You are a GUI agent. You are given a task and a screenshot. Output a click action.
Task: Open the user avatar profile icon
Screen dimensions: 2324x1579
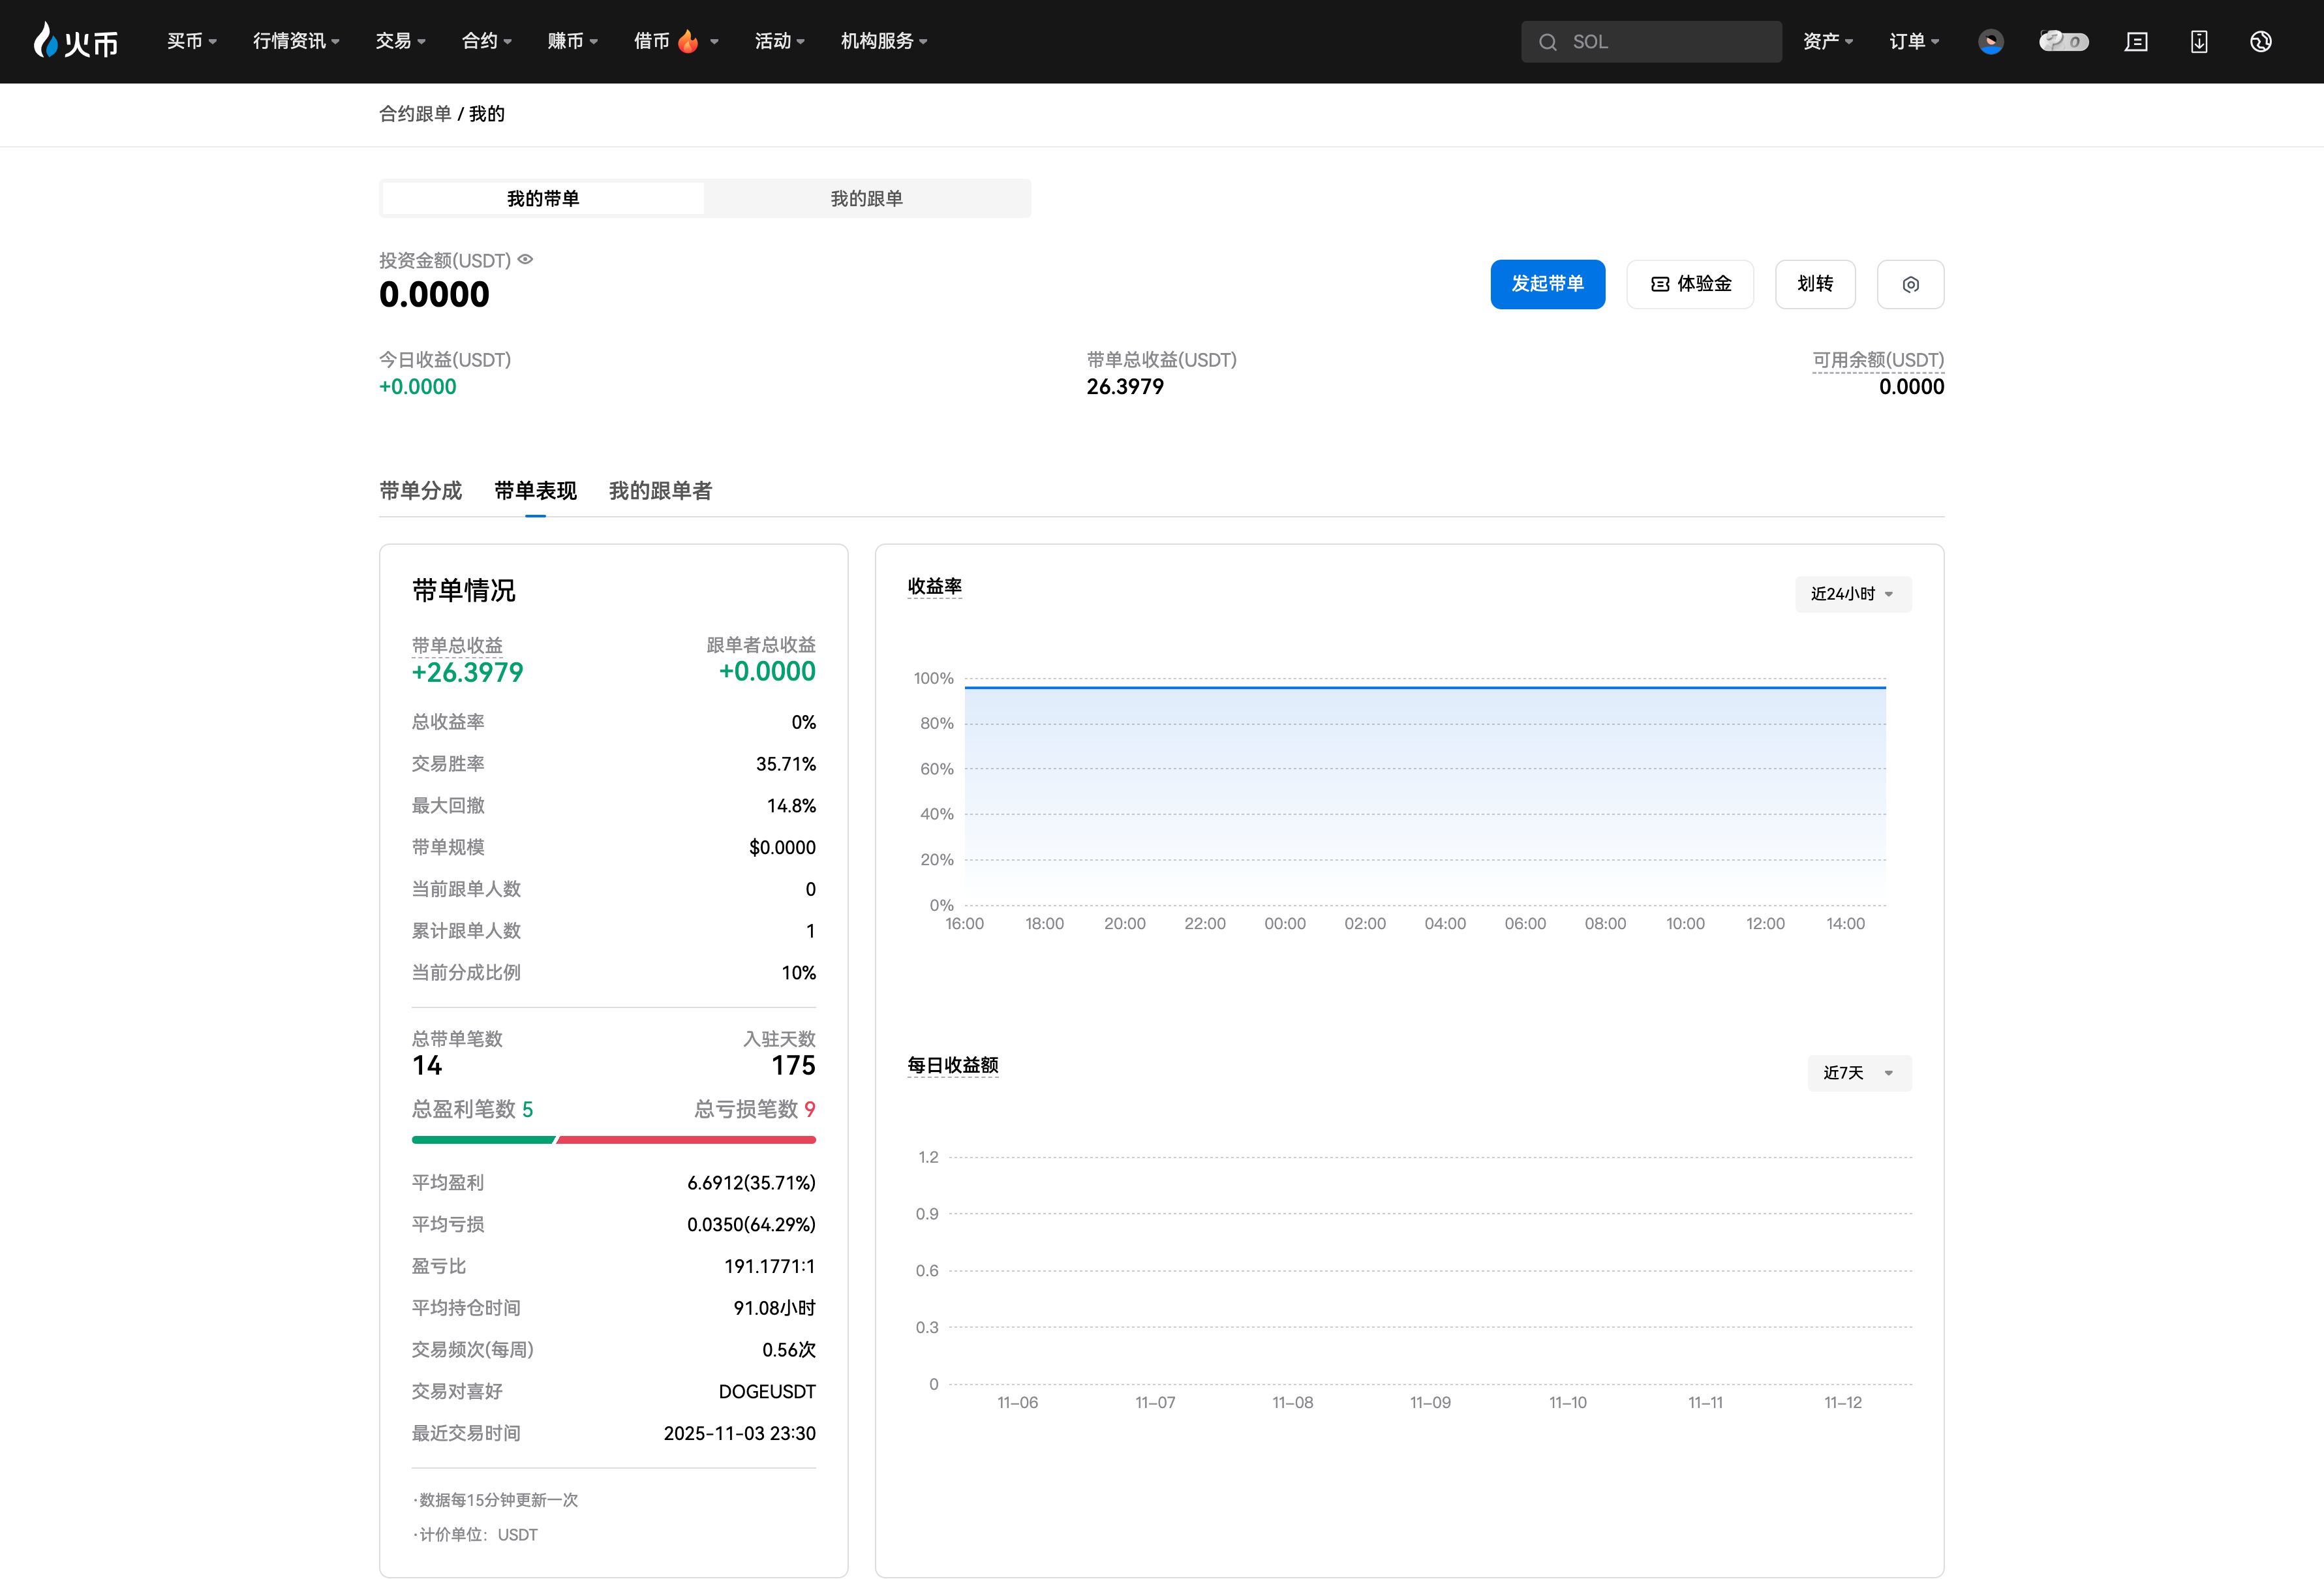pyautogui.click(x=1990, y=41)
